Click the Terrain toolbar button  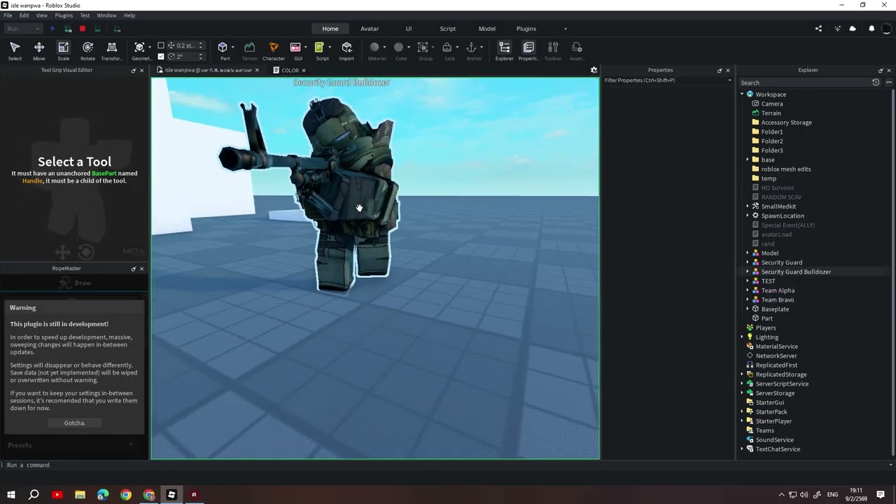(x=249, y=50)
